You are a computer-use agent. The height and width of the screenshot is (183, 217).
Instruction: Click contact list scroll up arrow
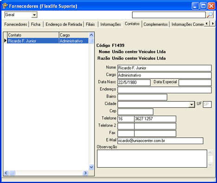tap(91, 35)
